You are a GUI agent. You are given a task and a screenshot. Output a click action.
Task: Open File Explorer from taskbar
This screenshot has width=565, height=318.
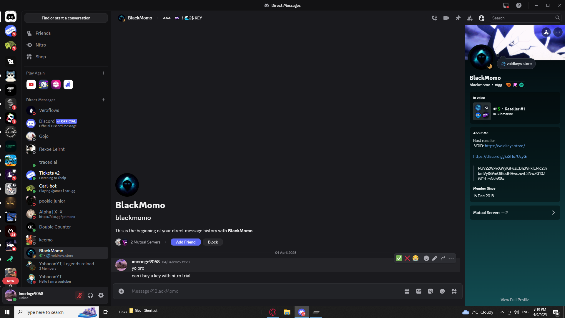coord(287,312)
